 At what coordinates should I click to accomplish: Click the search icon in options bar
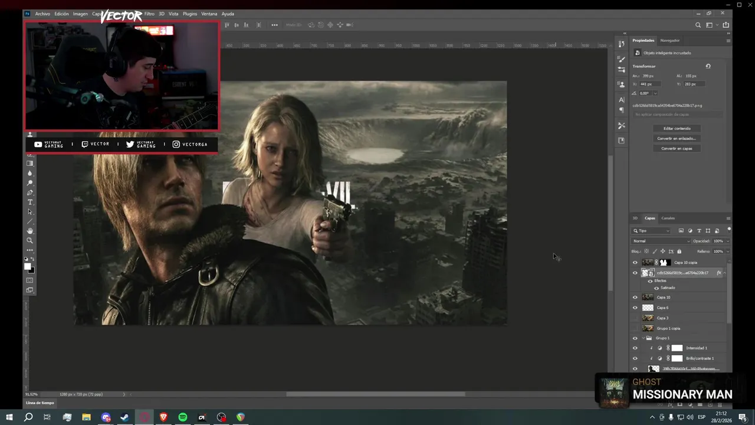(x=698, y=25)
